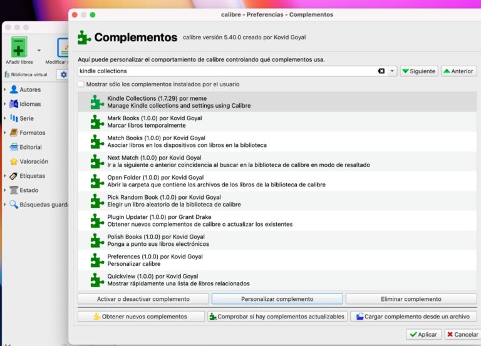Click 'Ponga a punto sus libros electrónicos' text
Viewport: 481px width, 346px height.
coord(158,244)
